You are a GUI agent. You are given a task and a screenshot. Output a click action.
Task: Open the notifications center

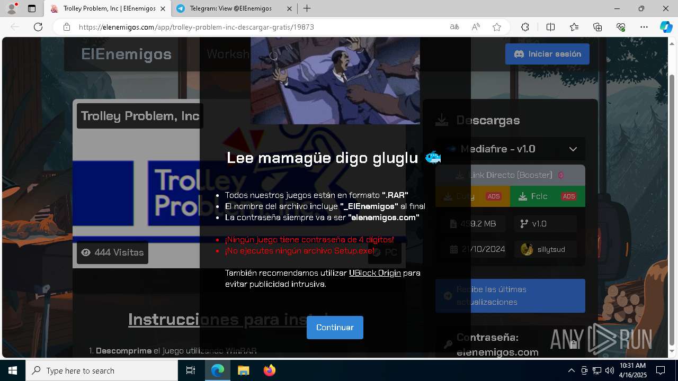[x=661, y=370]
